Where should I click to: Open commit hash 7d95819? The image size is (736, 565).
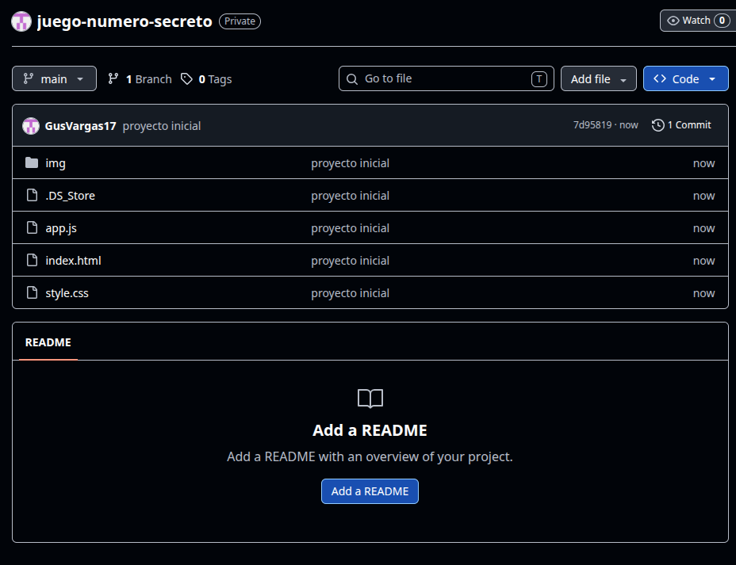(592, 125)
